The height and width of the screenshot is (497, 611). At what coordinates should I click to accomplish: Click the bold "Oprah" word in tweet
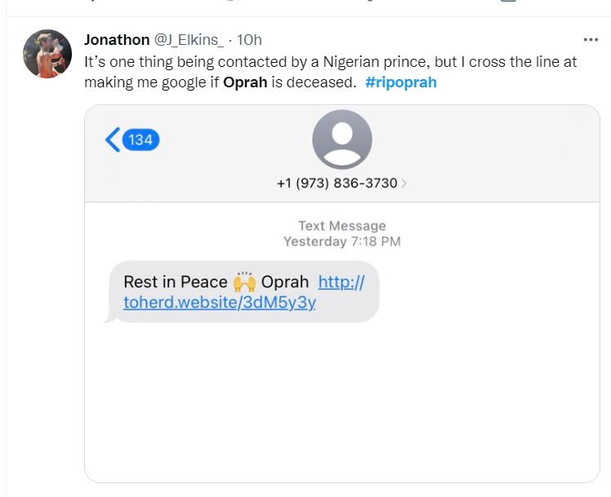246,82
